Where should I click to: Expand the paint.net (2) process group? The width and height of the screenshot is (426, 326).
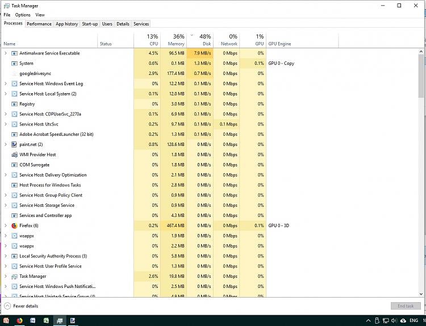pos(6,144)
